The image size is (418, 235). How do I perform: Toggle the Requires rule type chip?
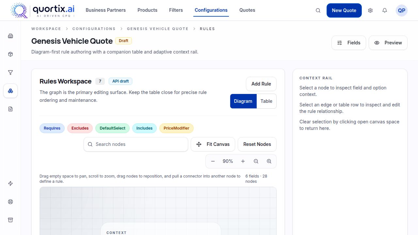click(52, 128)
